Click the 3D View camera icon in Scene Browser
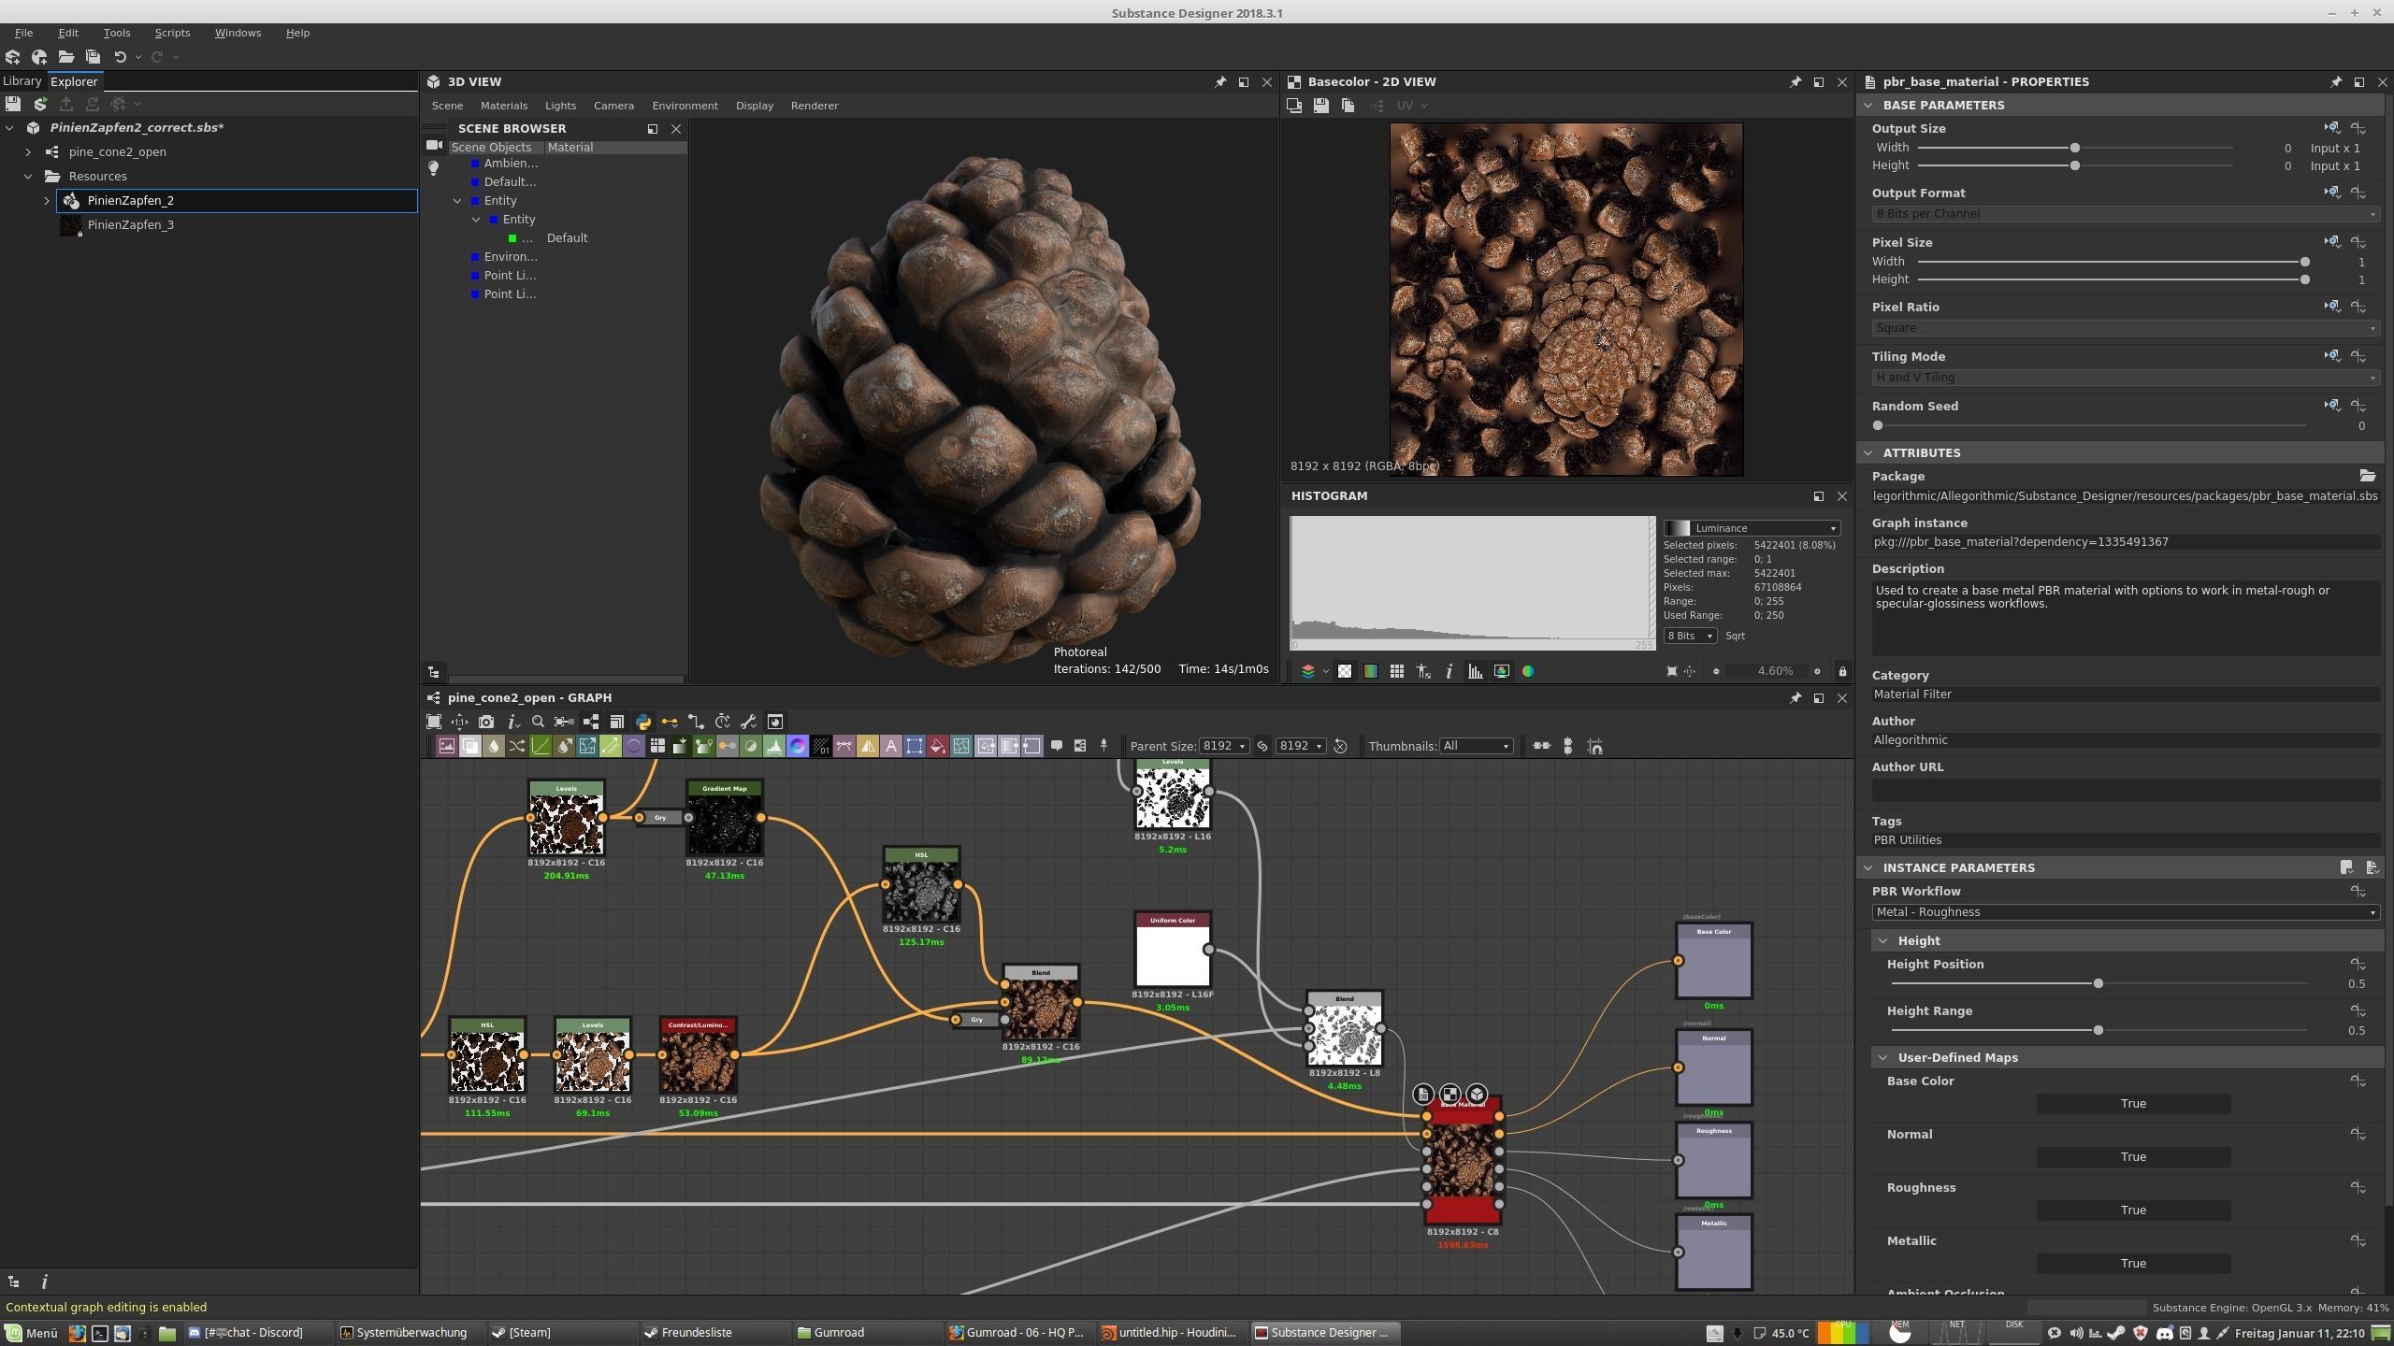This screenshot has height=1346, width=2394. [x=434, y=145]
